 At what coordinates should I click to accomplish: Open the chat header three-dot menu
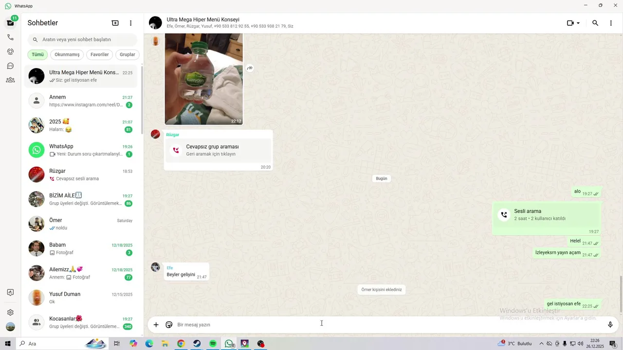click(x=611, y=23)
